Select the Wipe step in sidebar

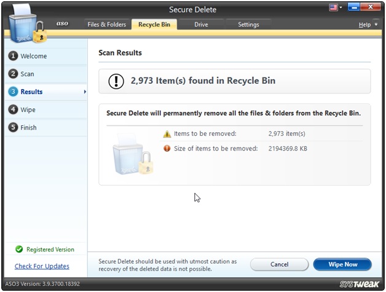(28, 109)
